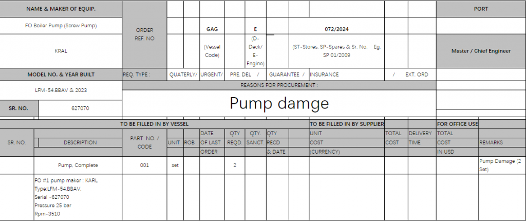
Task: Select the 'EXT. ORD' request type cell
Action: 416,75
